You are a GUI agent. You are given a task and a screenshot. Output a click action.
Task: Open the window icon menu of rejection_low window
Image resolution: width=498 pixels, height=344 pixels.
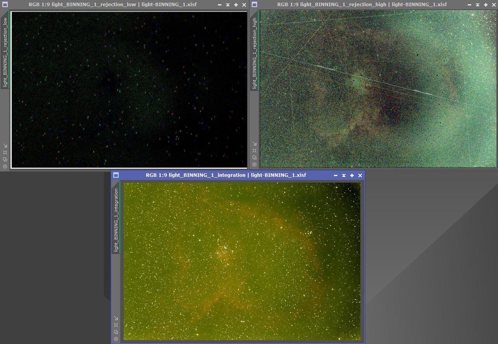5,5
